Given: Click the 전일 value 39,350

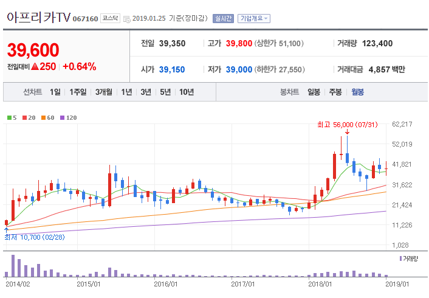Looking at the screenshot, I should 172,44.
